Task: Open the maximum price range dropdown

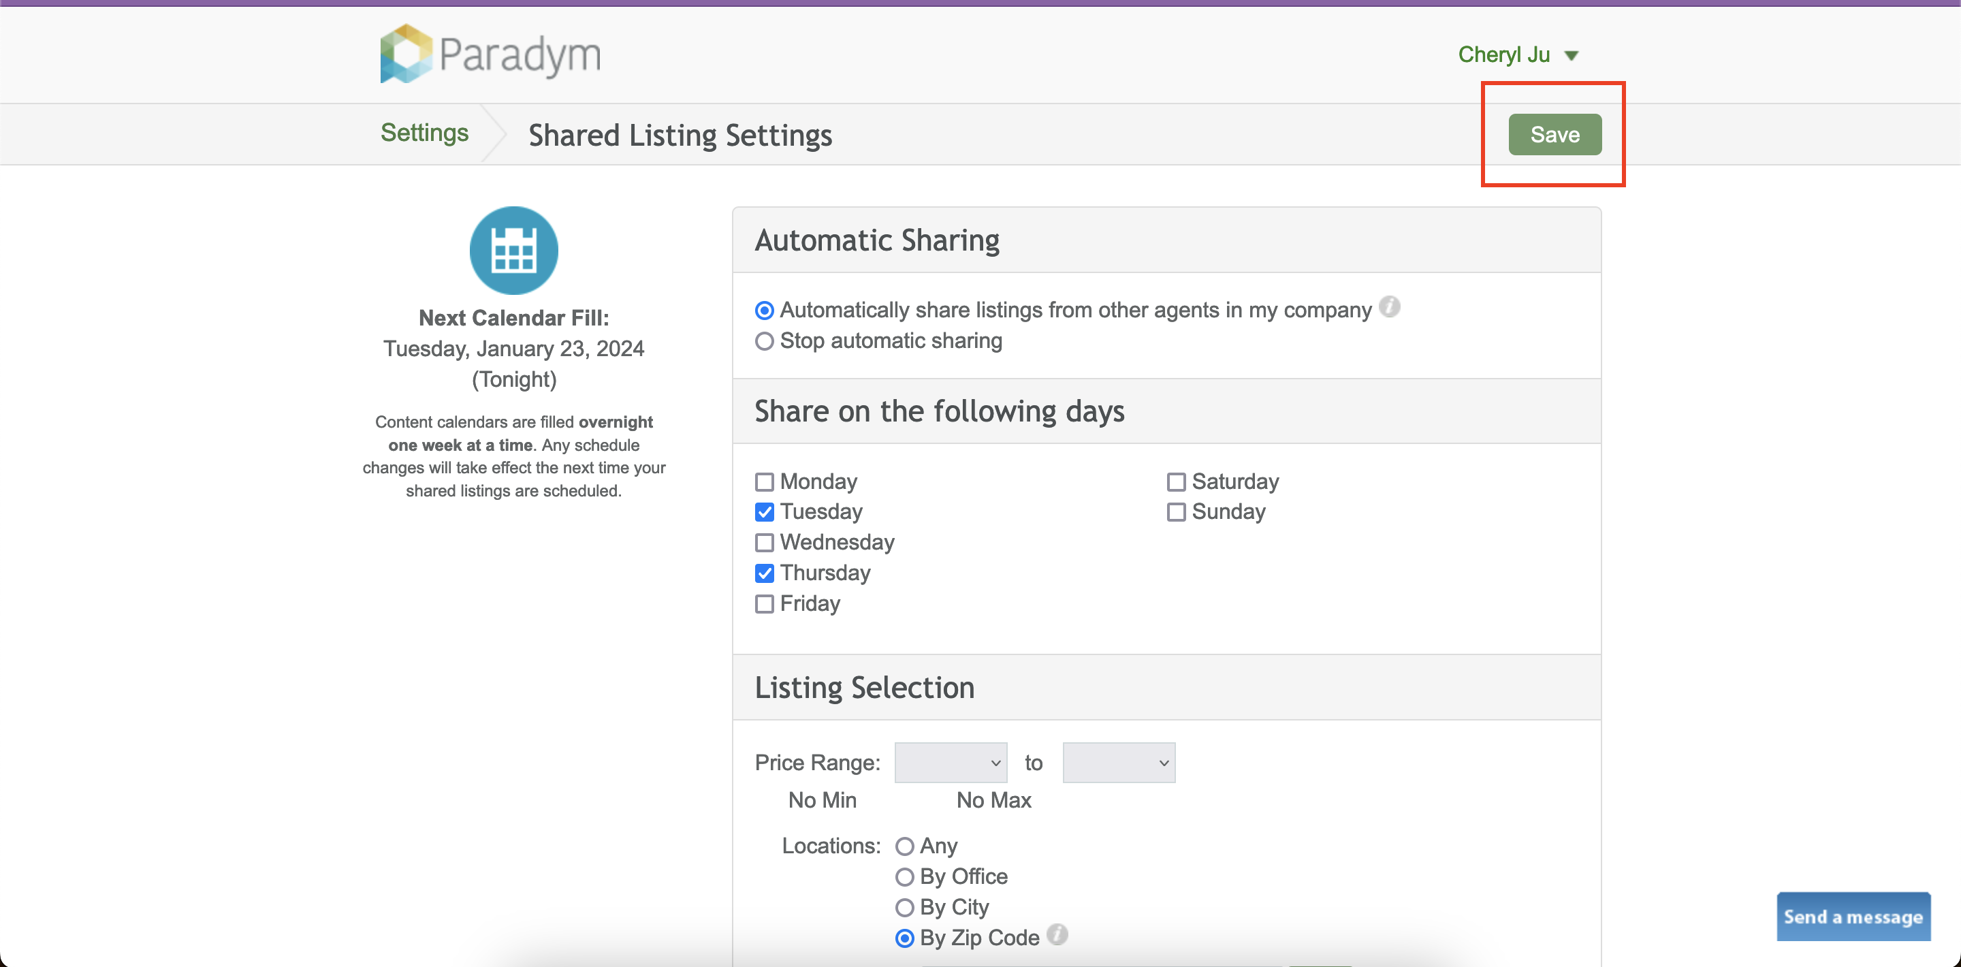Action: (x=1118, y=763)
